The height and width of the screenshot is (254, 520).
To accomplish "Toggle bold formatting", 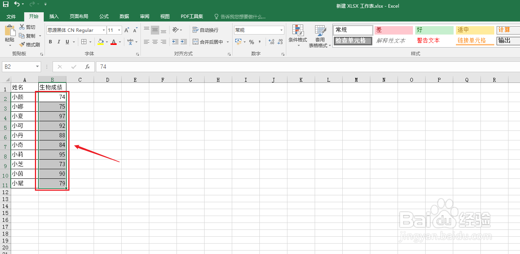I will coord(50,42).
